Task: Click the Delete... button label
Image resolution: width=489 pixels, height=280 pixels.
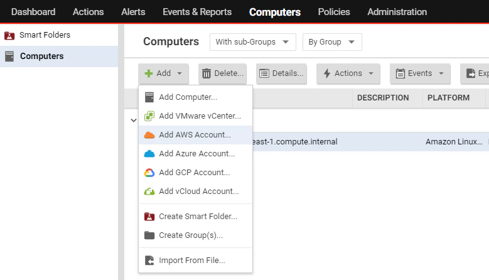Action: 229,73
